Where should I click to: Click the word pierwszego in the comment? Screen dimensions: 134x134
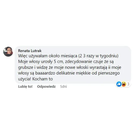click(x=109, y=73)
